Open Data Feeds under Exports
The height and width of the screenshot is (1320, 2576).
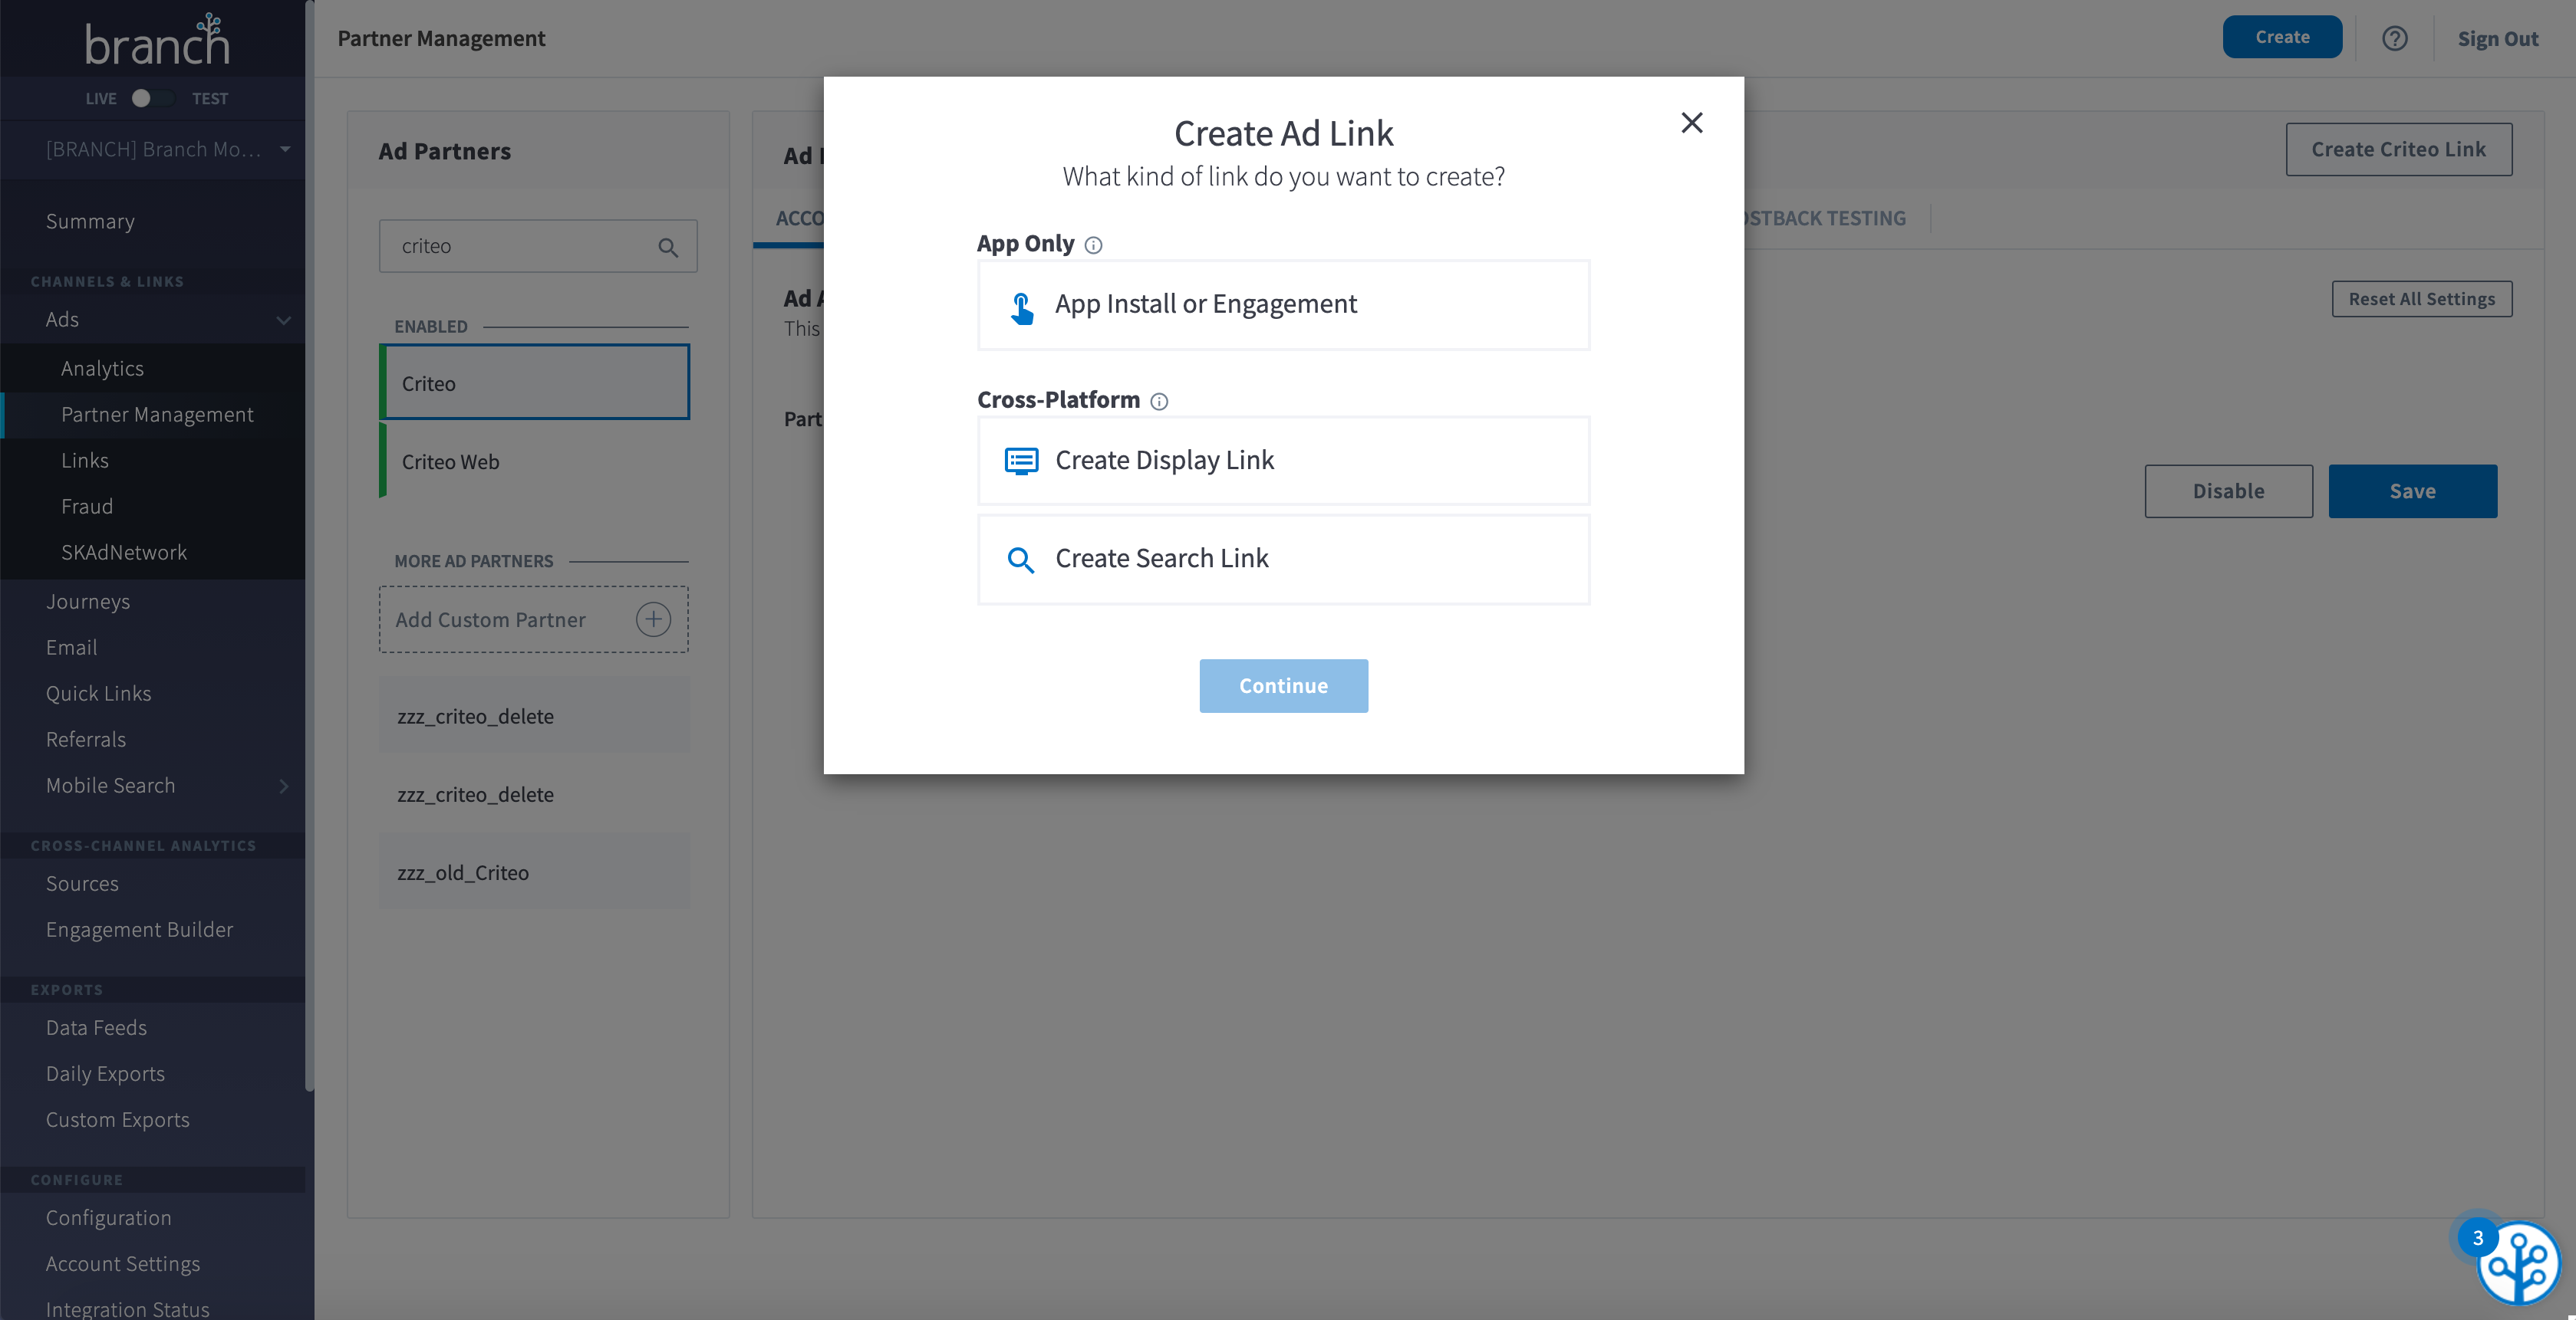point(96,1026)
